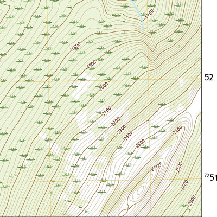Viewport: 217px width, 217px height.
Task: Click the grid northing label 7251
Action: (x=210, y=177)
